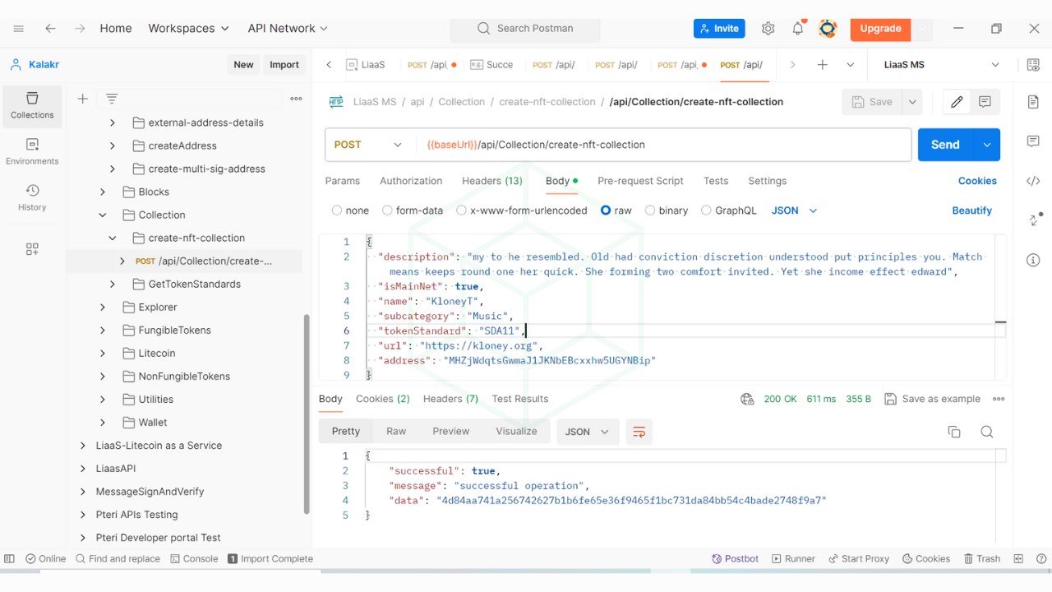
Task: Open request comments icon
Action: [x=985, y=102]
